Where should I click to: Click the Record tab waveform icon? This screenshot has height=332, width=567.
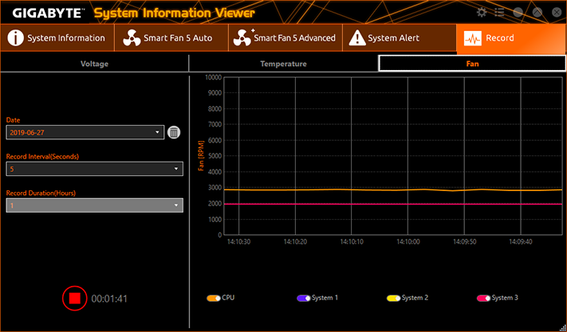[x=473, y=38]
